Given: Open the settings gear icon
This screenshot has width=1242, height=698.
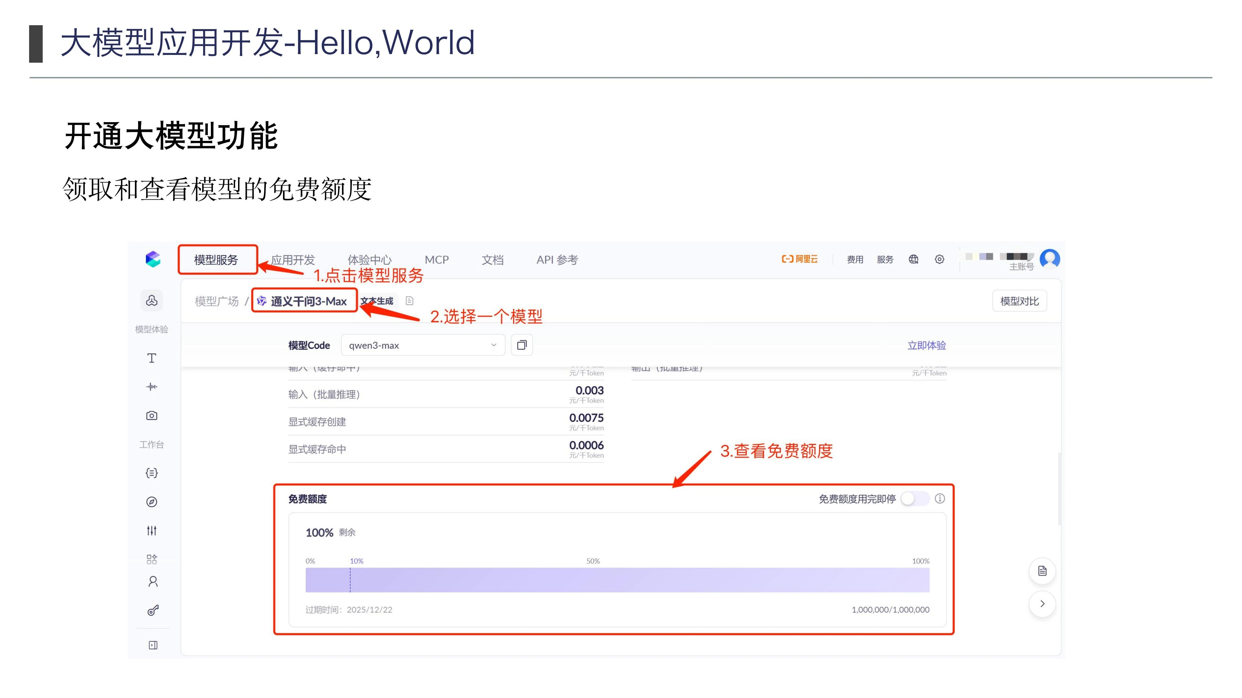Looking at the screenshot, I should (939, 259).
